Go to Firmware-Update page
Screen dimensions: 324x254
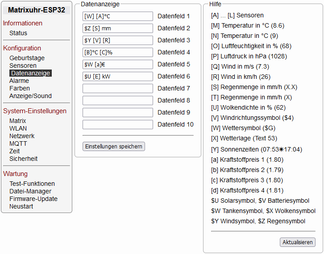pyautogui.click(x=33, y=199)
